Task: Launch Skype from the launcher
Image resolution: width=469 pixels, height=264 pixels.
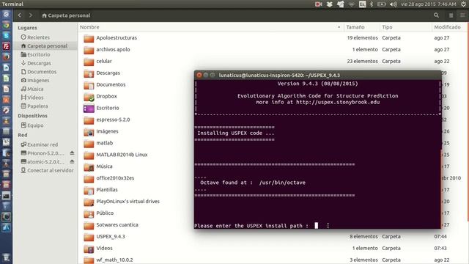Action: tap(6, 36)
